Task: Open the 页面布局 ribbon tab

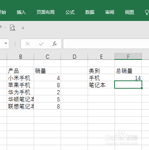Action: click(x=46, y=12)
